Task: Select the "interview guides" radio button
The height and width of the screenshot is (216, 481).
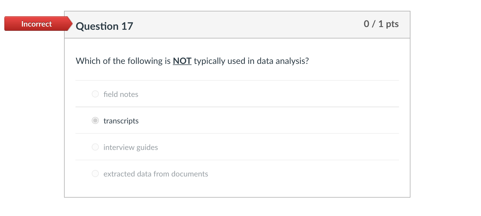Action: (95, 147)
